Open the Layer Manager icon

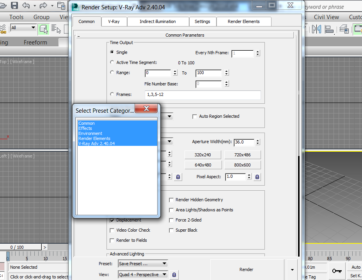click(344, 29)
